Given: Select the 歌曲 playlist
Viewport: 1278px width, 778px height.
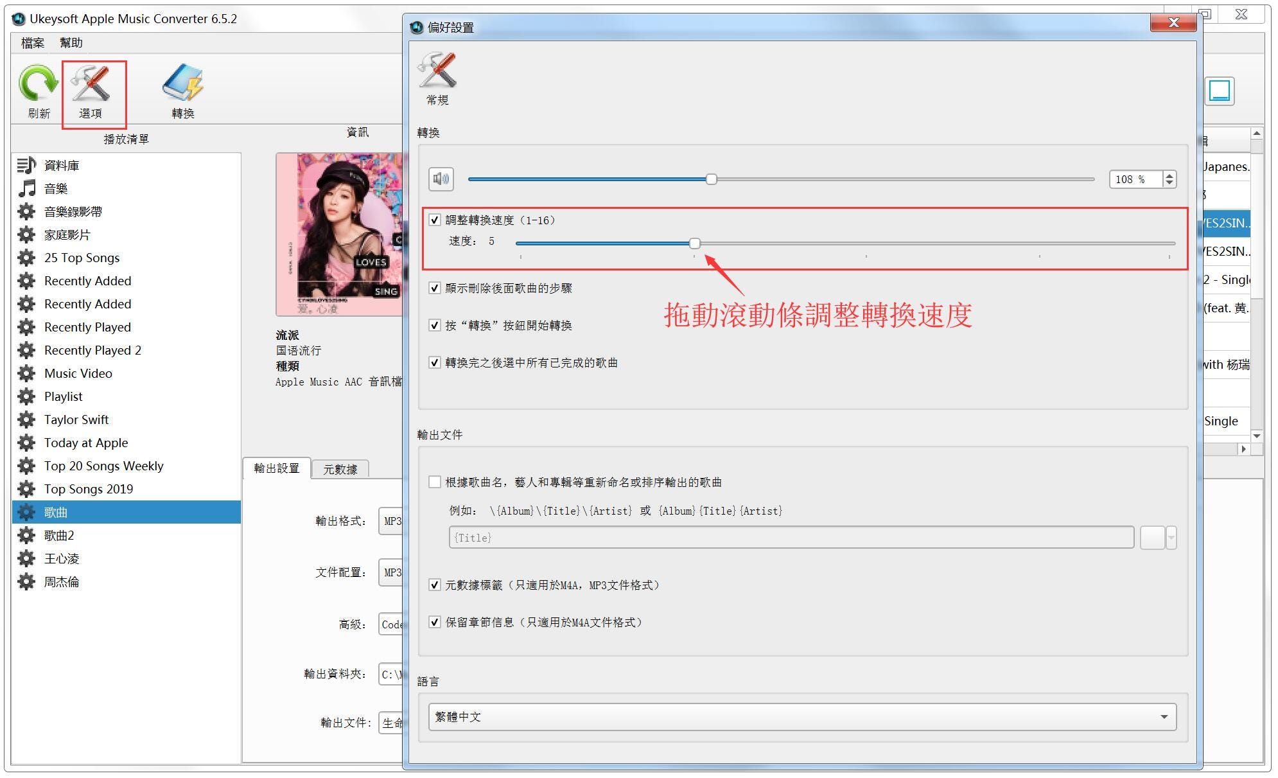Looking at the screenshot, I should coord(127,512).
